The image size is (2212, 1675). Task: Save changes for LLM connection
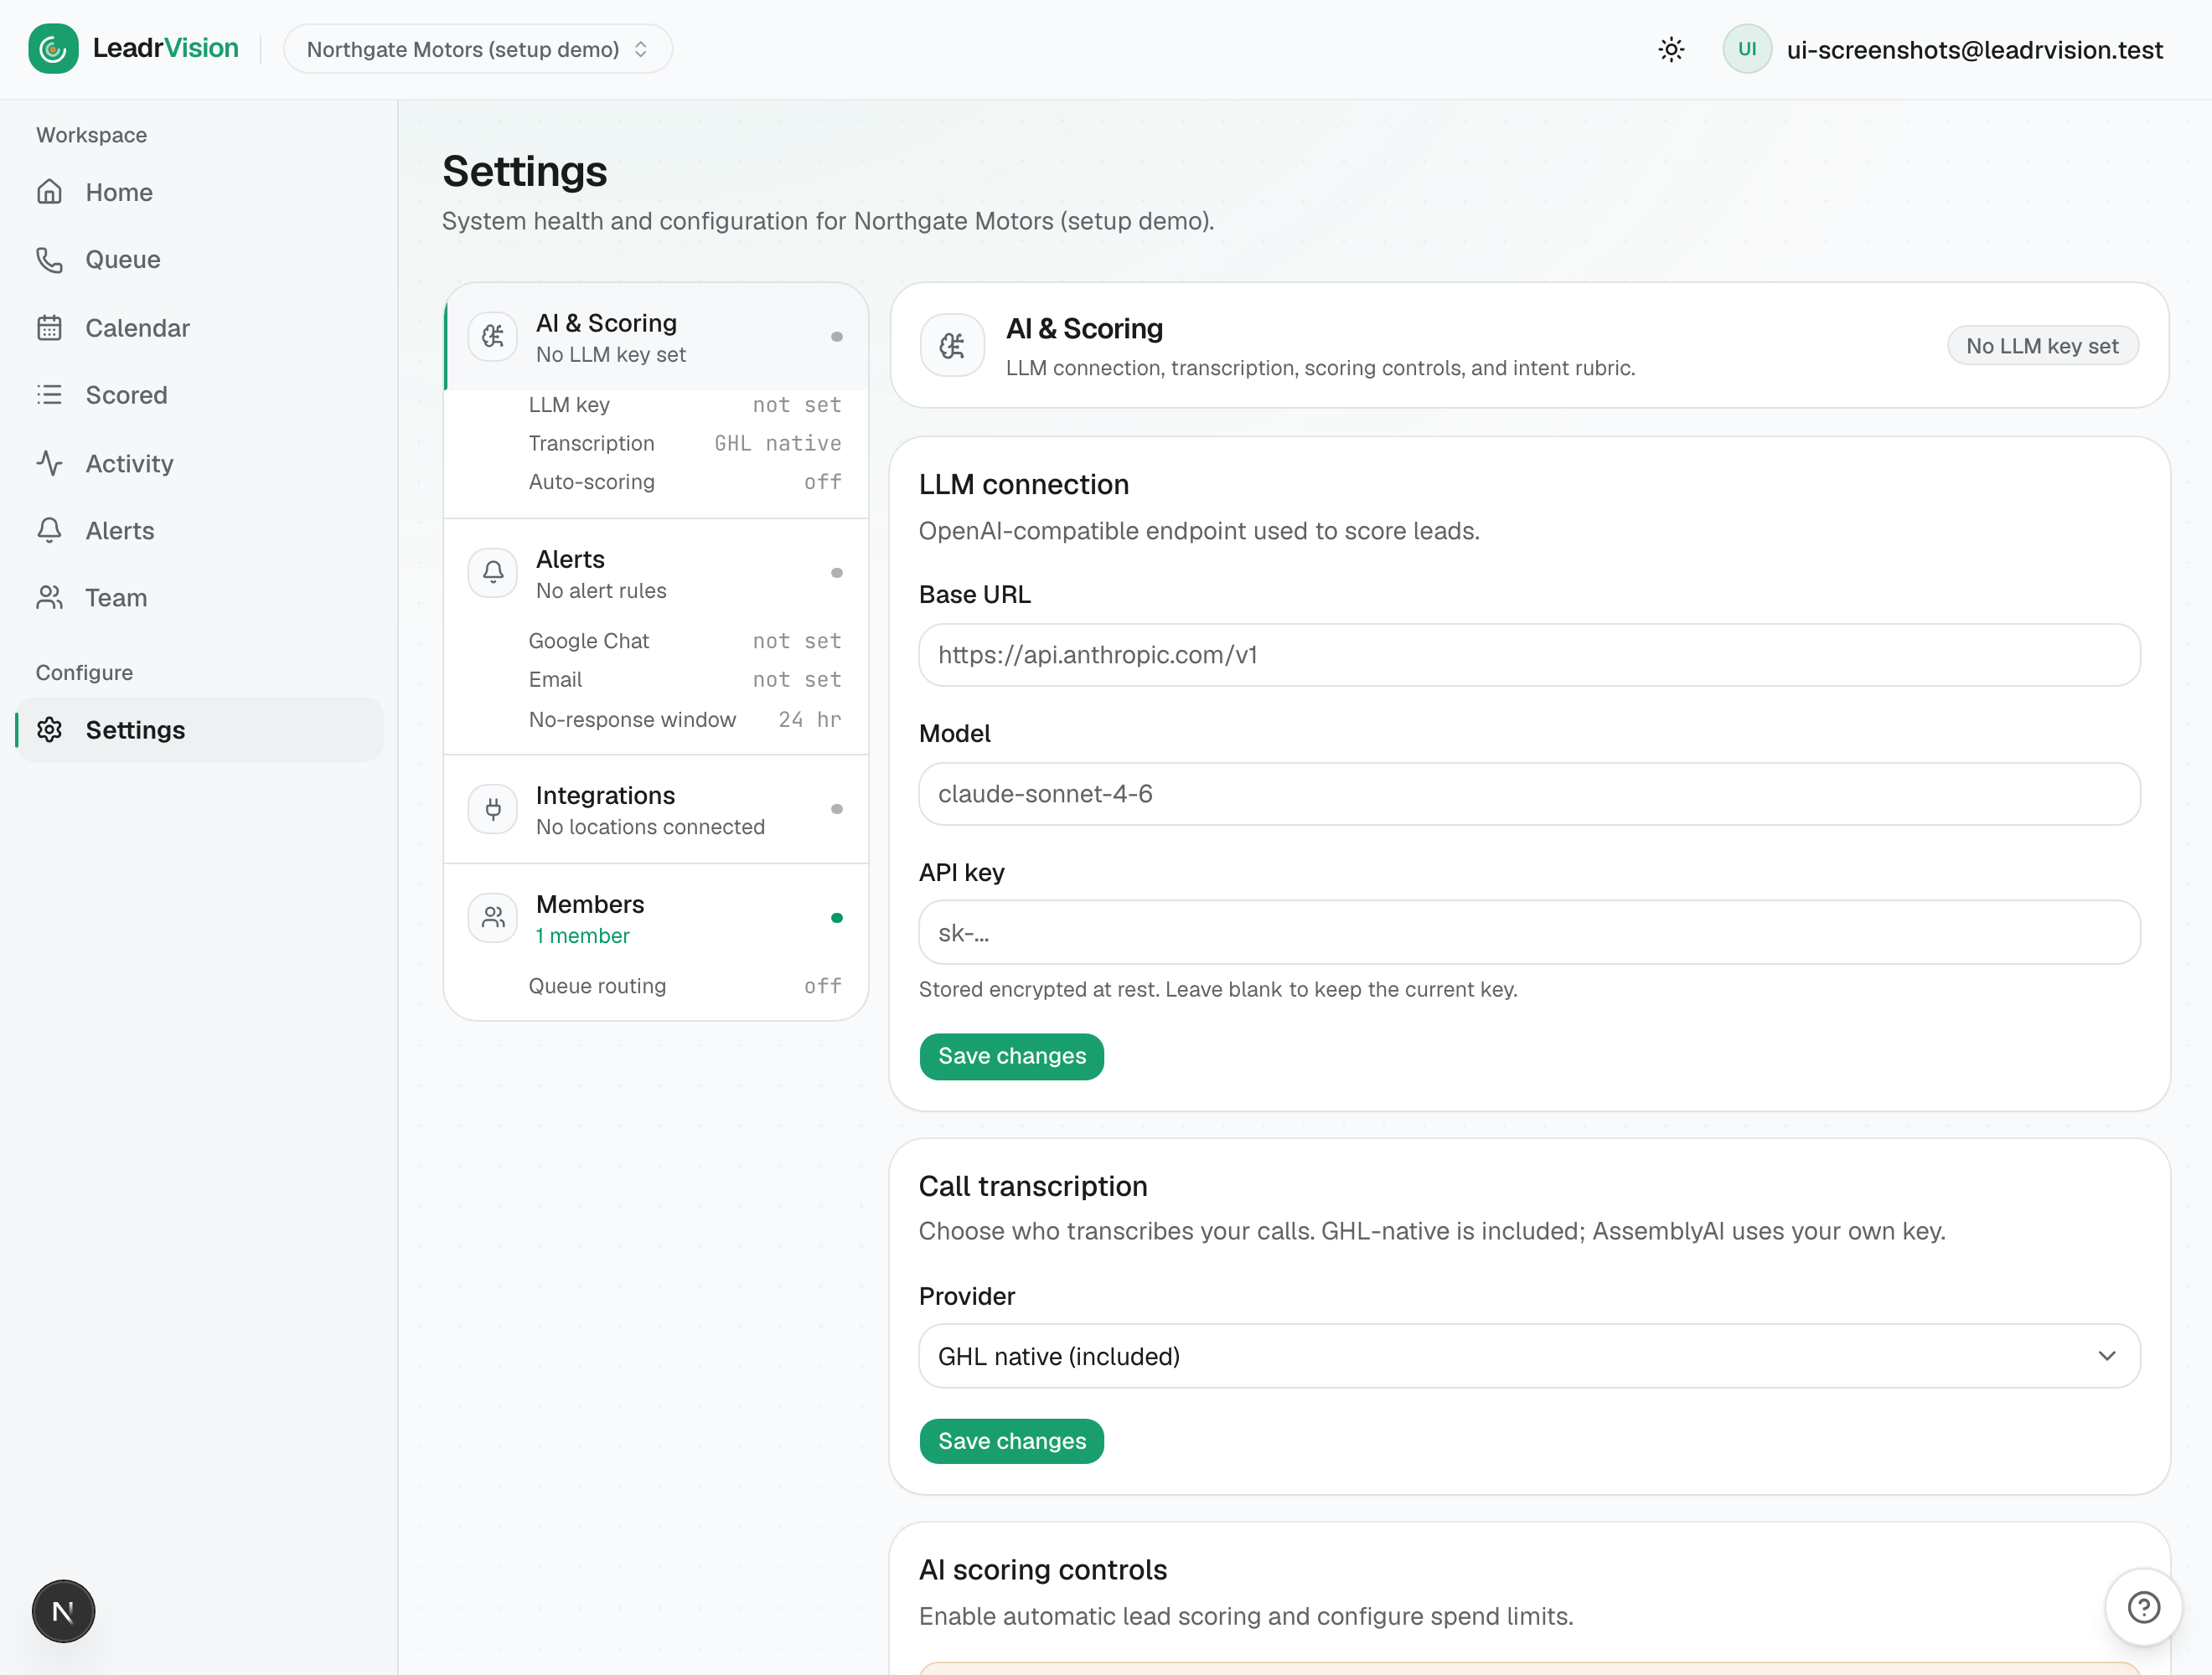1011,1056
